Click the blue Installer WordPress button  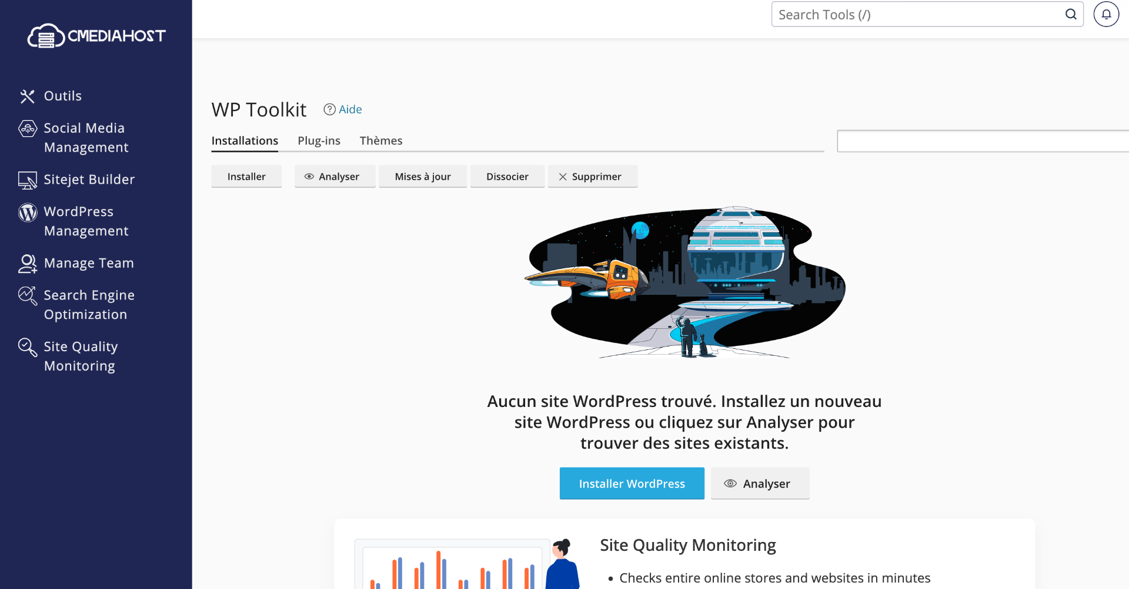click(632, 483)
